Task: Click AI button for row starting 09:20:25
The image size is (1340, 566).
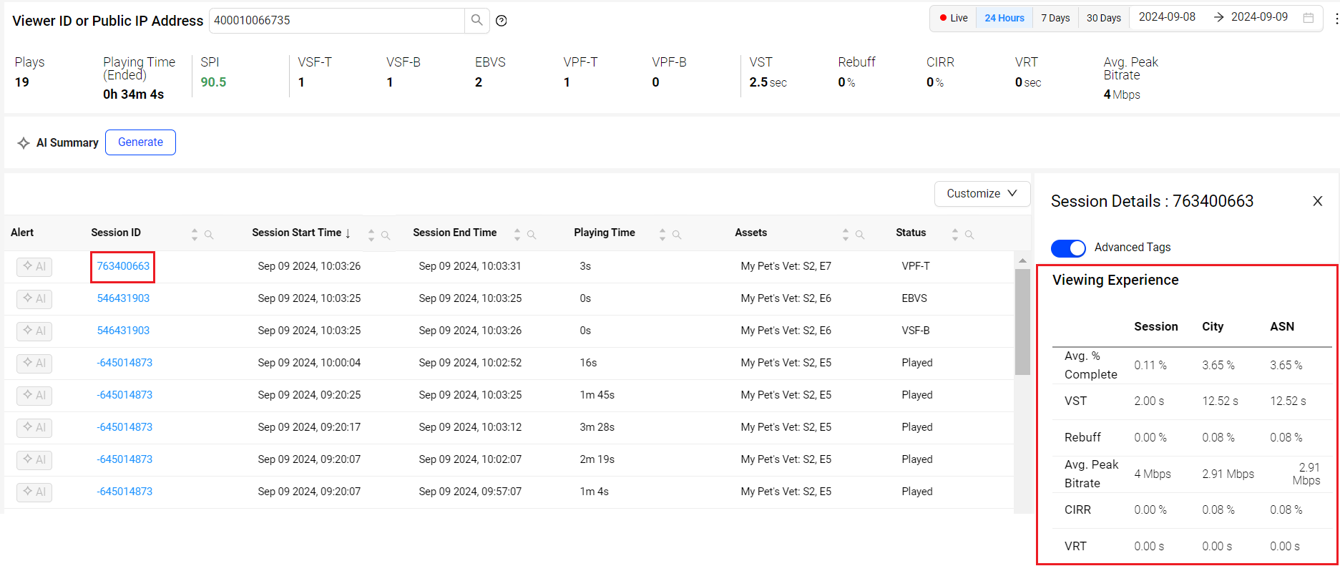Action: [34, 396]
